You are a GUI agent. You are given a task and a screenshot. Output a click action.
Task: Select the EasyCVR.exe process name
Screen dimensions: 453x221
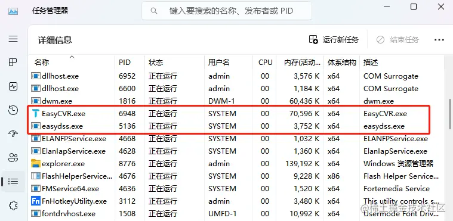tap(63, 114)
